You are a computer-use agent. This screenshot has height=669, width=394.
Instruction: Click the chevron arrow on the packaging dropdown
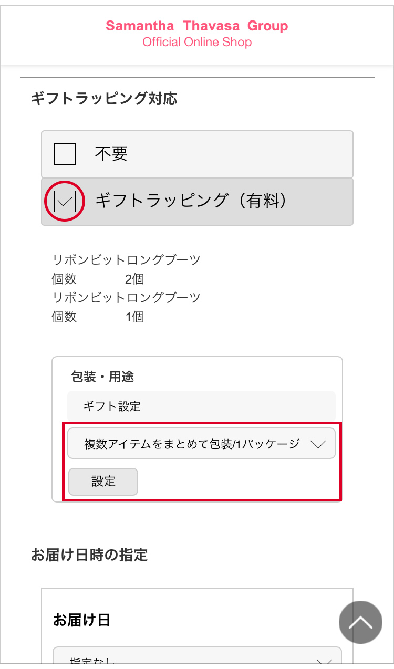click(x=318, y=444)
